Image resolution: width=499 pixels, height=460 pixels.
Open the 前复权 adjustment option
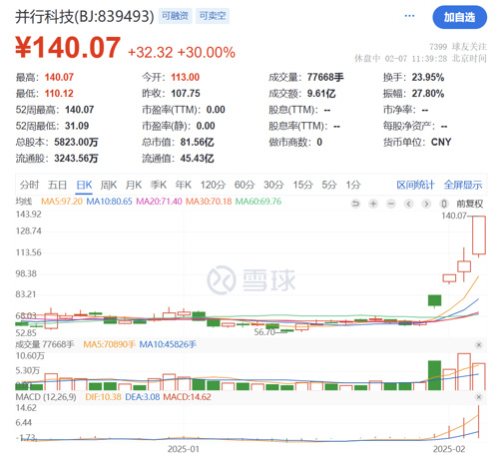click(469, 204)
